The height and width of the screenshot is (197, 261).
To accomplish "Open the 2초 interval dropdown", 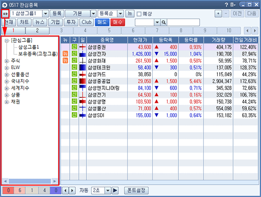I will (108, 190).
